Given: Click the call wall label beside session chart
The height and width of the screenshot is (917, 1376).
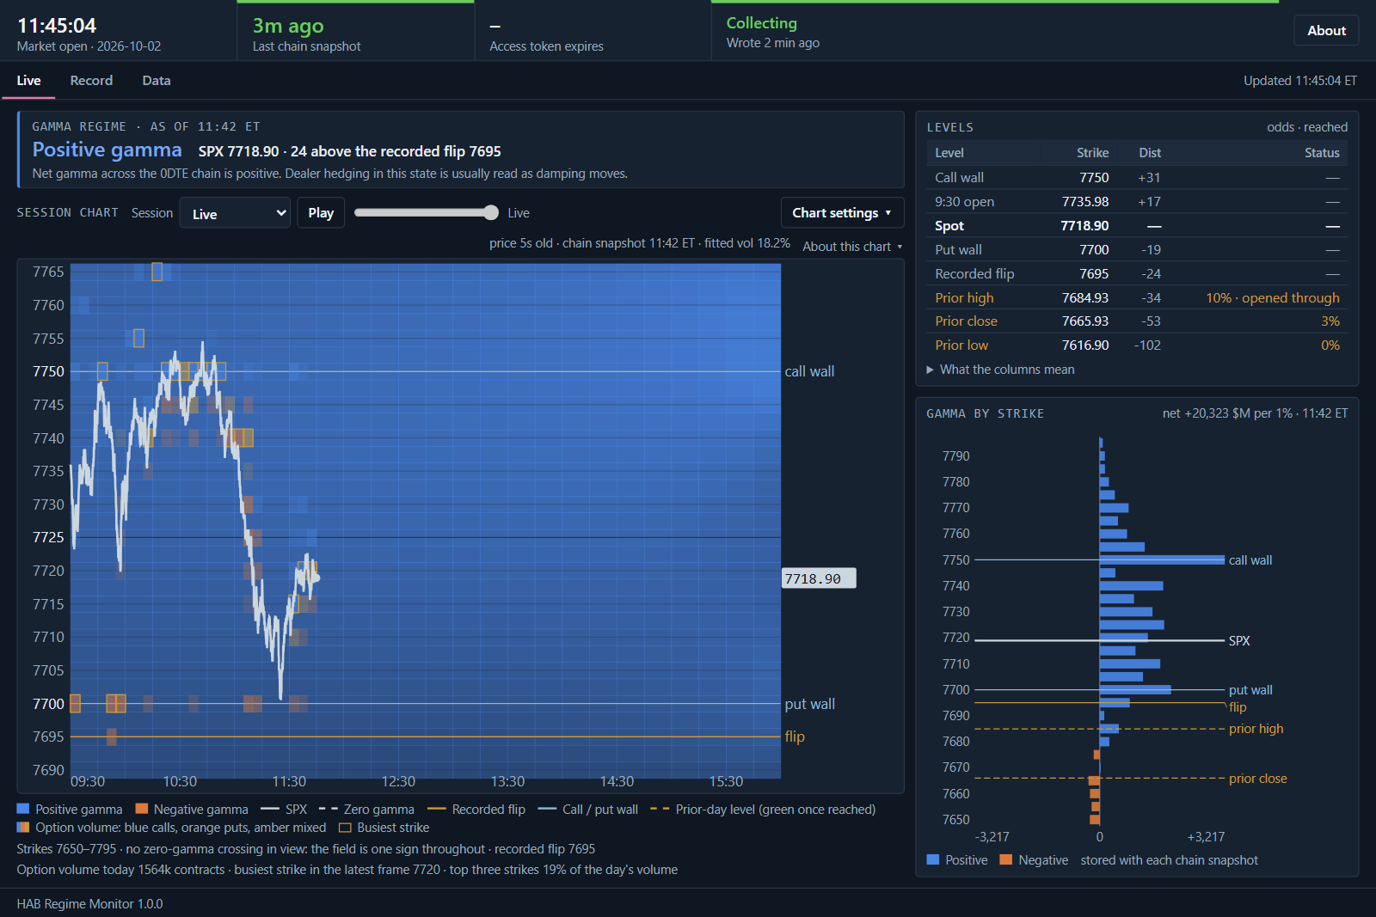Looking at the screenshot, I should click(809, 371).
